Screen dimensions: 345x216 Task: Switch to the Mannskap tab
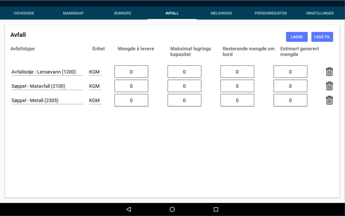73,13
